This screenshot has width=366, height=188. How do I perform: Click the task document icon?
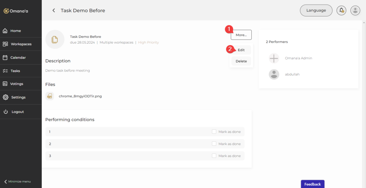tap(55, 39)
